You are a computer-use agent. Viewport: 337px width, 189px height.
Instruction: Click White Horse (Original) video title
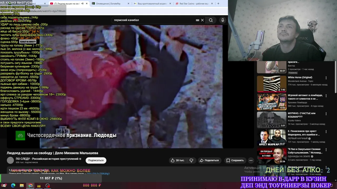300,77
